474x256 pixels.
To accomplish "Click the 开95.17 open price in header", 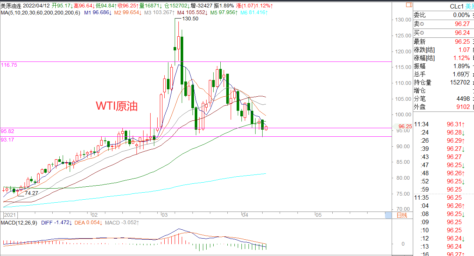I will (62, 6).
